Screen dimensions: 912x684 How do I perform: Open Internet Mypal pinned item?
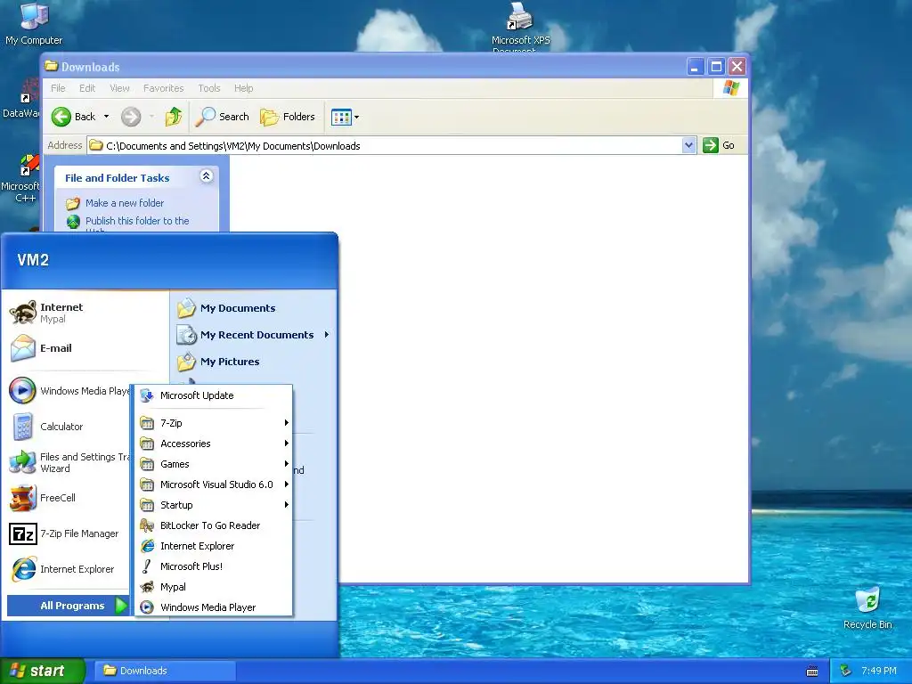point(86,313)
